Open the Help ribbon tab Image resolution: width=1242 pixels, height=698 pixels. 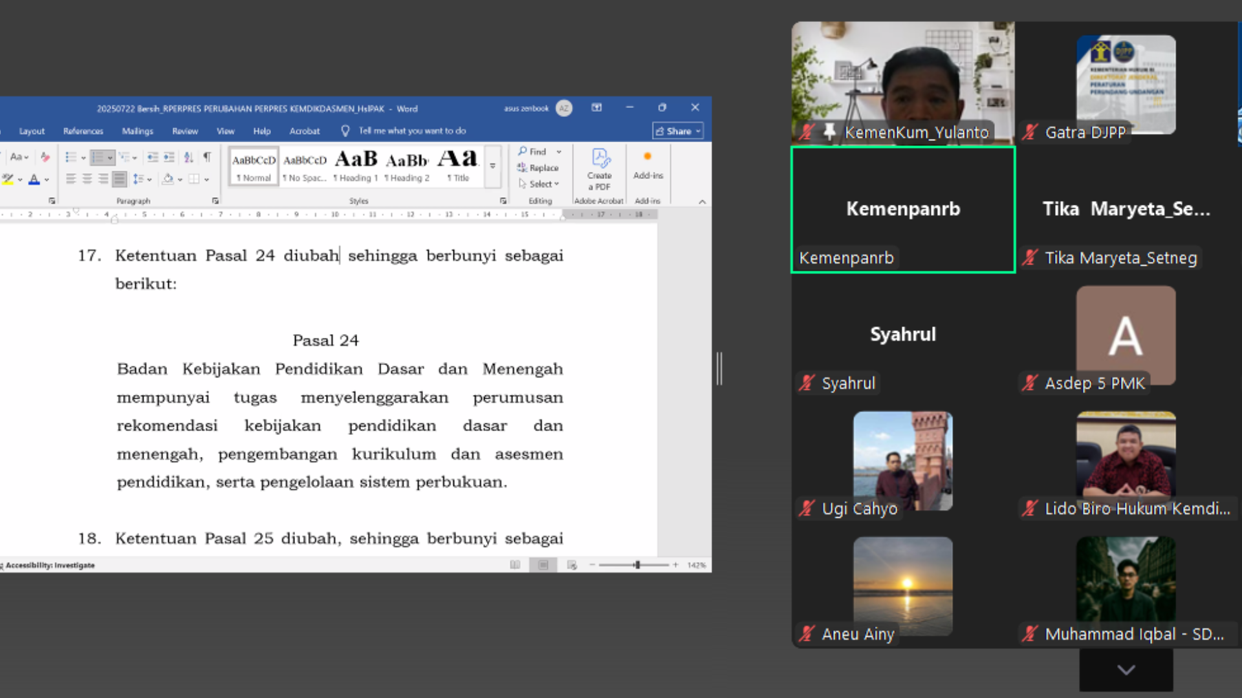coord(262,131)
